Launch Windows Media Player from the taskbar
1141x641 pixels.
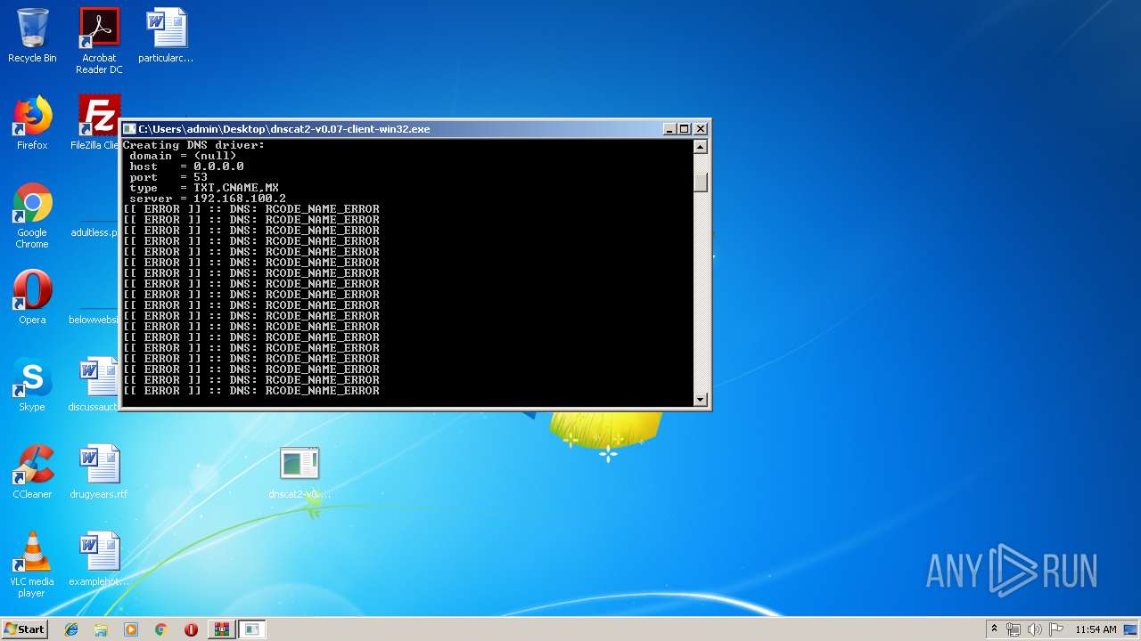(x=131, y=629)
